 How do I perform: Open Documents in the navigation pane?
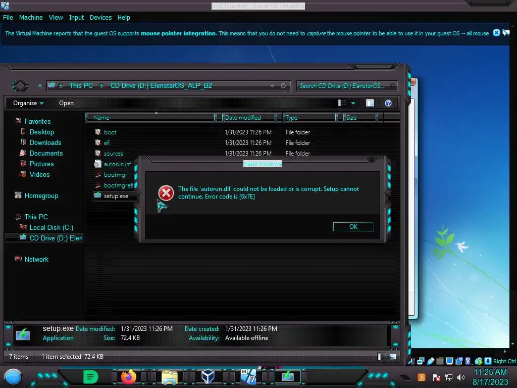(46, 153)
